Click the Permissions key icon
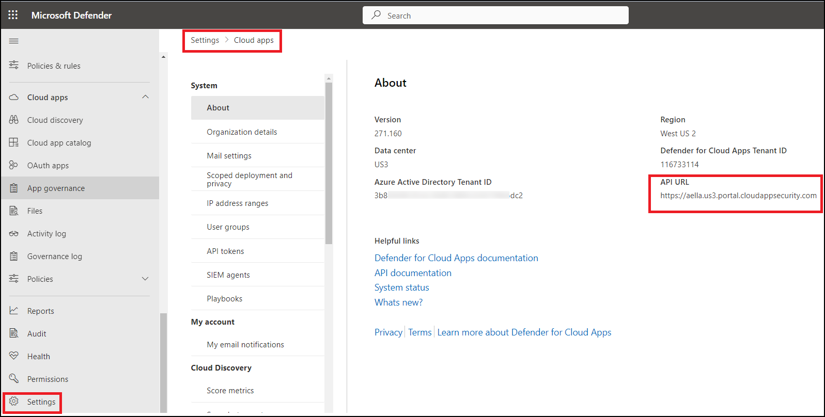This screenshot has height=417, width=825. tap(14, 379)
